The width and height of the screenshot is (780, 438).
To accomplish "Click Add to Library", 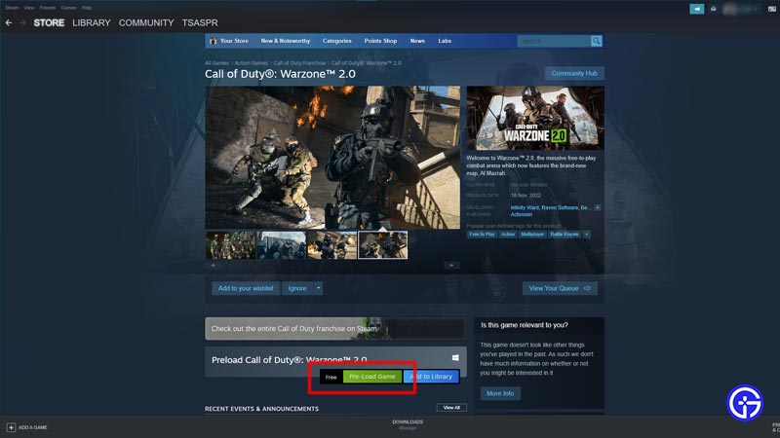I will [431, 377].
